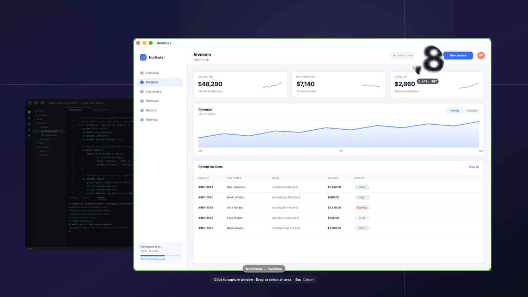This screenshot has width=528, height=297.
Task: Click the "6 invoices past due" text
Action: click(x=406, y=91)
